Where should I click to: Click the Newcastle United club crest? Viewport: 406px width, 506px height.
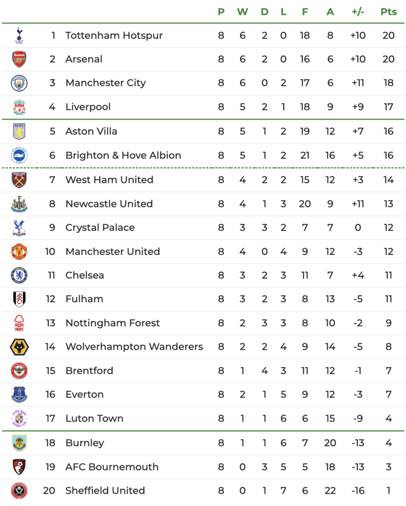pos(19,204)
